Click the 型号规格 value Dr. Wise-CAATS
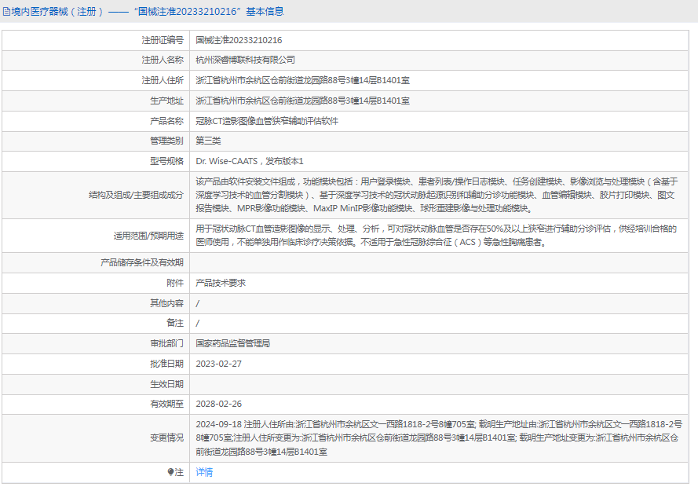The height and width of the screenshot is (487, 698). click(x=227, y=161)
